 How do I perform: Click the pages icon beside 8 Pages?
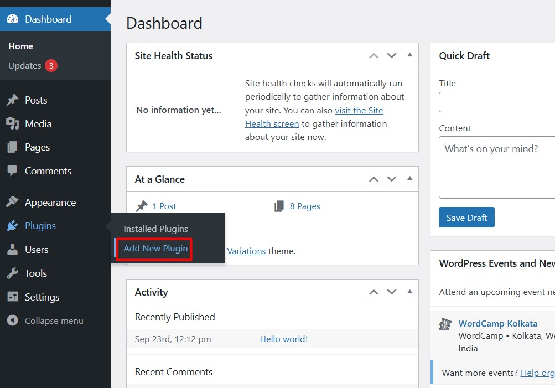(x=279, y=206)
